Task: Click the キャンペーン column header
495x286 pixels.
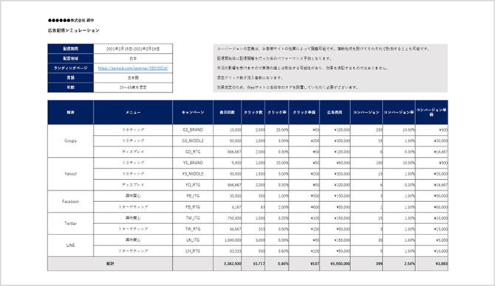Action: [x=193, y=113]
